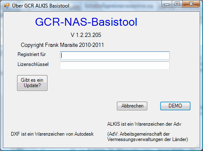Viewport: 203px width, 151px height.
Task: Click 'ALKIS ist ein Warenzeichen der Adv' text
Action: (x=144, y=124)
